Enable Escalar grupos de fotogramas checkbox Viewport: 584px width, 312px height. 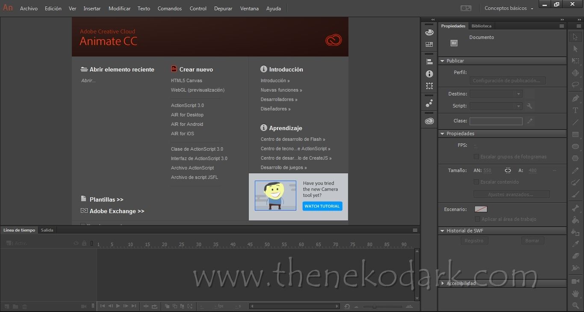coord(476,157)
